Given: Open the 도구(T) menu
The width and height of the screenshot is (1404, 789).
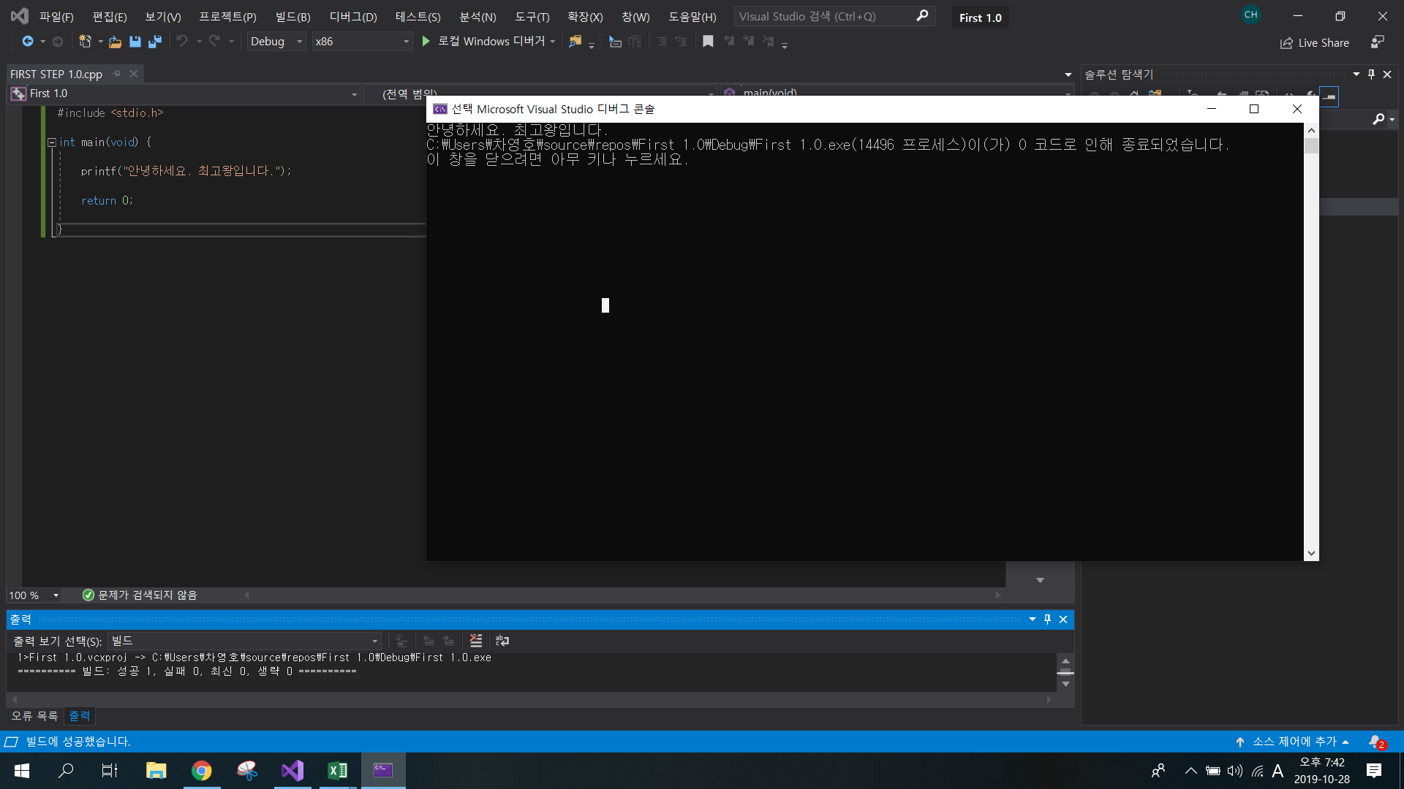Looking at the screenshot, I should click(x=532, y=17).
